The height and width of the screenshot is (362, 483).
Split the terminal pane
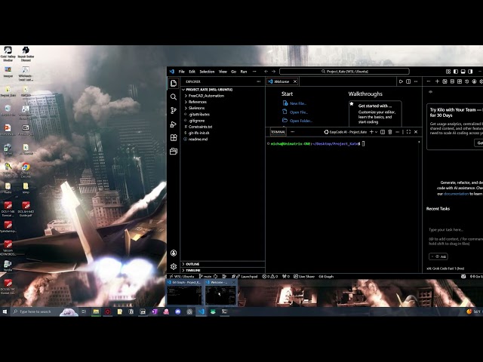383,132
